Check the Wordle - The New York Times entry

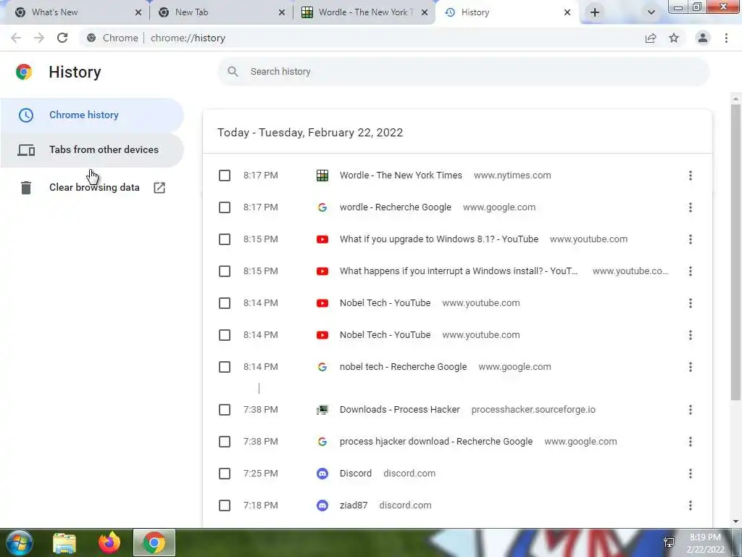[x=225, y=176]
